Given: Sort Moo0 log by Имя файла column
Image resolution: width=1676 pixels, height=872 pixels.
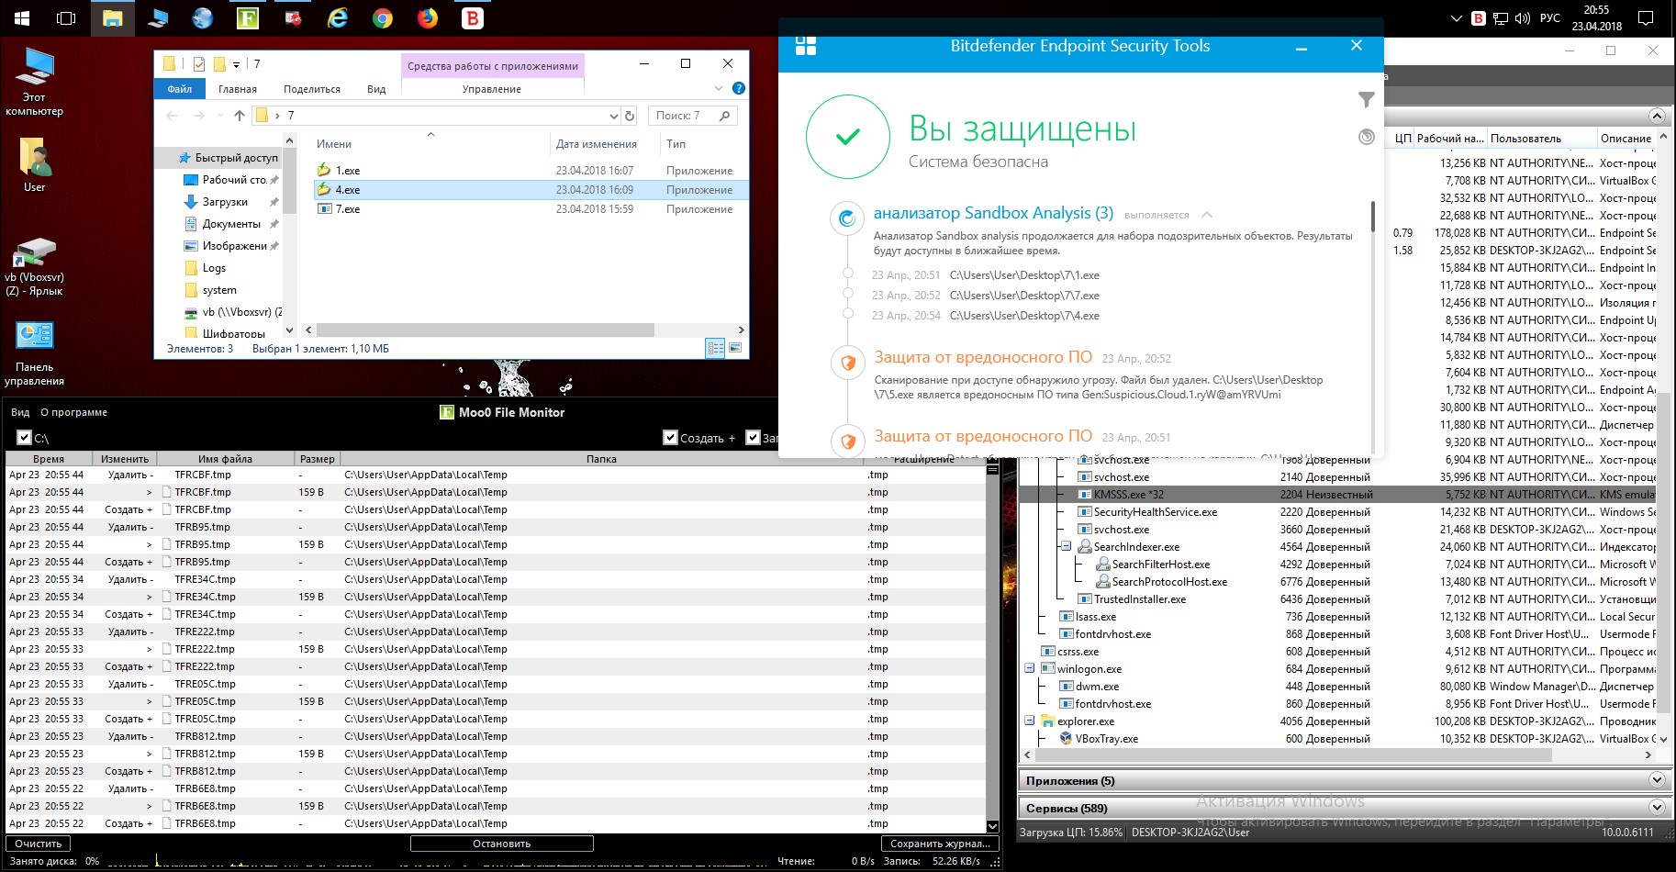Looking at the screenshot, I should coord(225,459).
